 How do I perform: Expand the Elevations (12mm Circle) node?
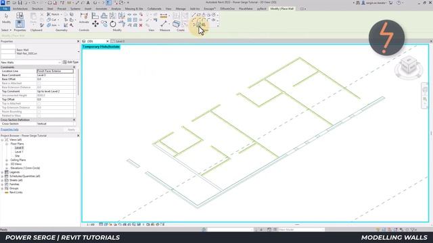[7, 168]
